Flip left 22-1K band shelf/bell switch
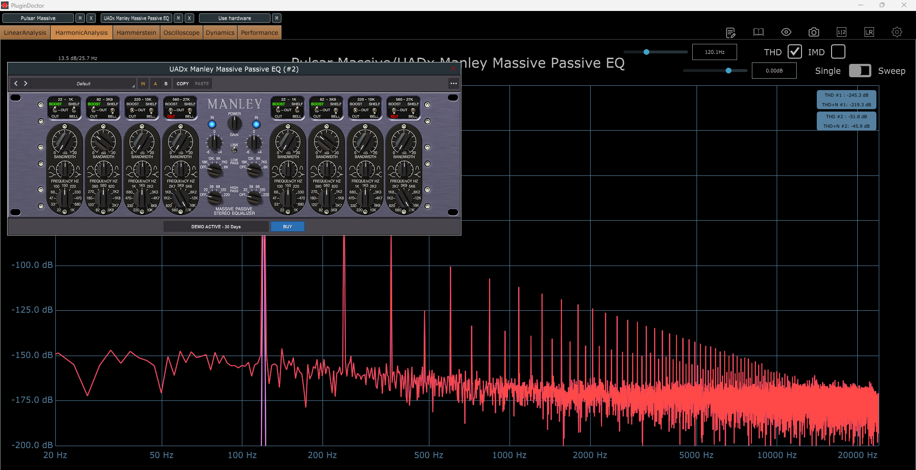 coord(74,110)
